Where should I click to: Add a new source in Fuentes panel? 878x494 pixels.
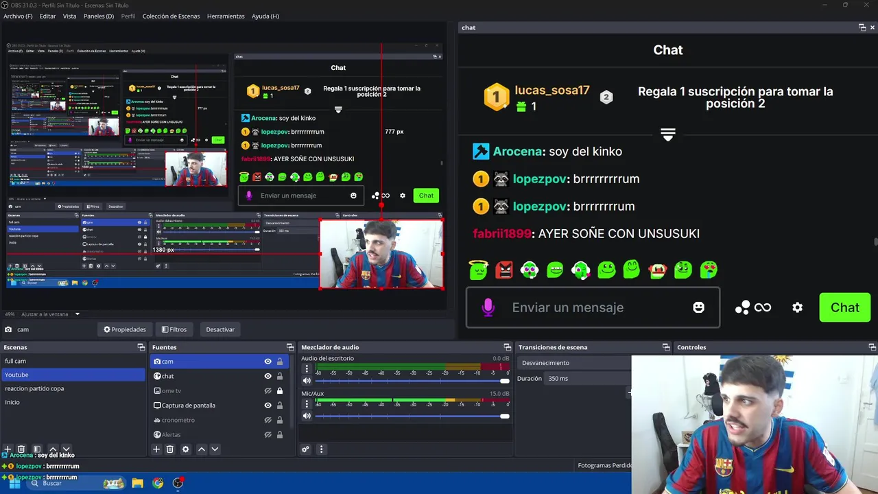tap(156, 449)
